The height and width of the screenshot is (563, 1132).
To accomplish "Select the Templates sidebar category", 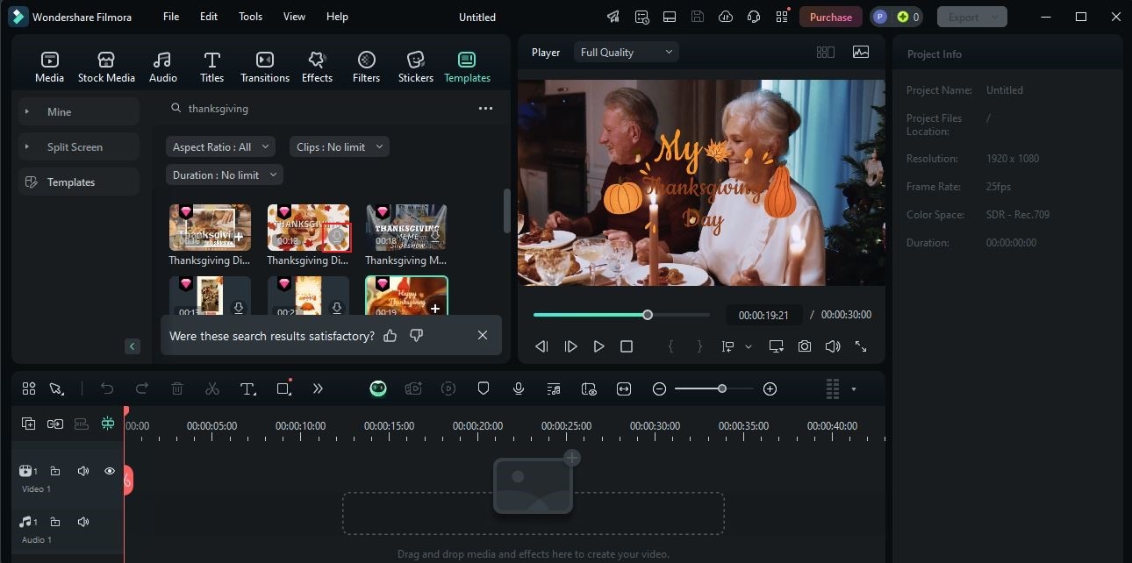I will [79, 182].
